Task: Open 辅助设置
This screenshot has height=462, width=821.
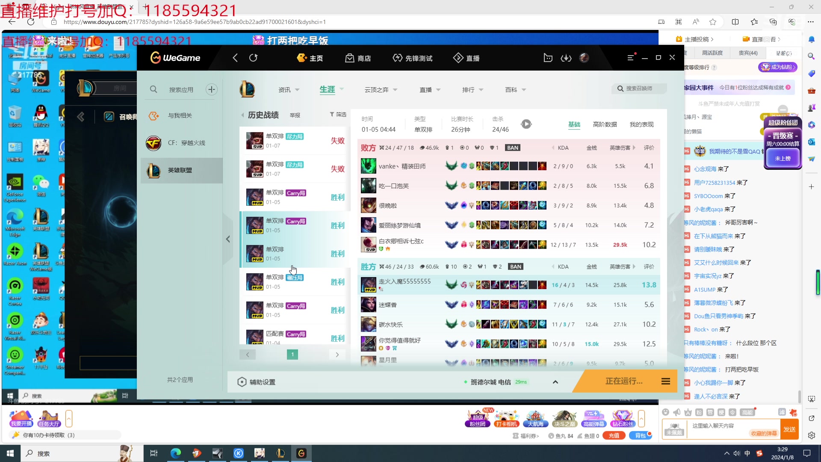Action: pyautogui.click(x=257, y=382)
